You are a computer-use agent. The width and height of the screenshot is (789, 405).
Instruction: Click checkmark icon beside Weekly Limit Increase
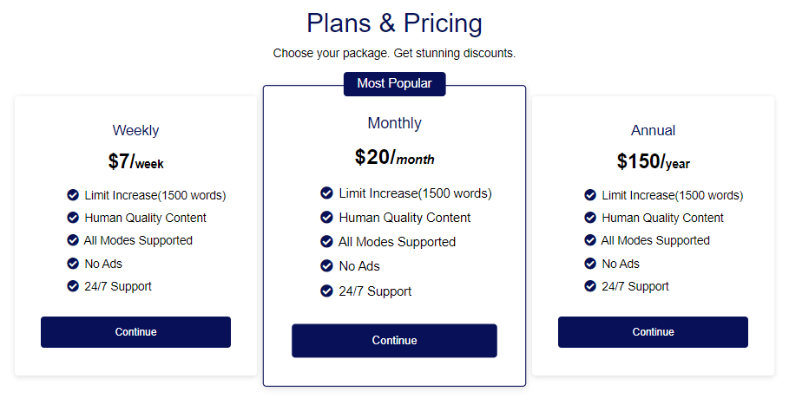click(73, 195)
